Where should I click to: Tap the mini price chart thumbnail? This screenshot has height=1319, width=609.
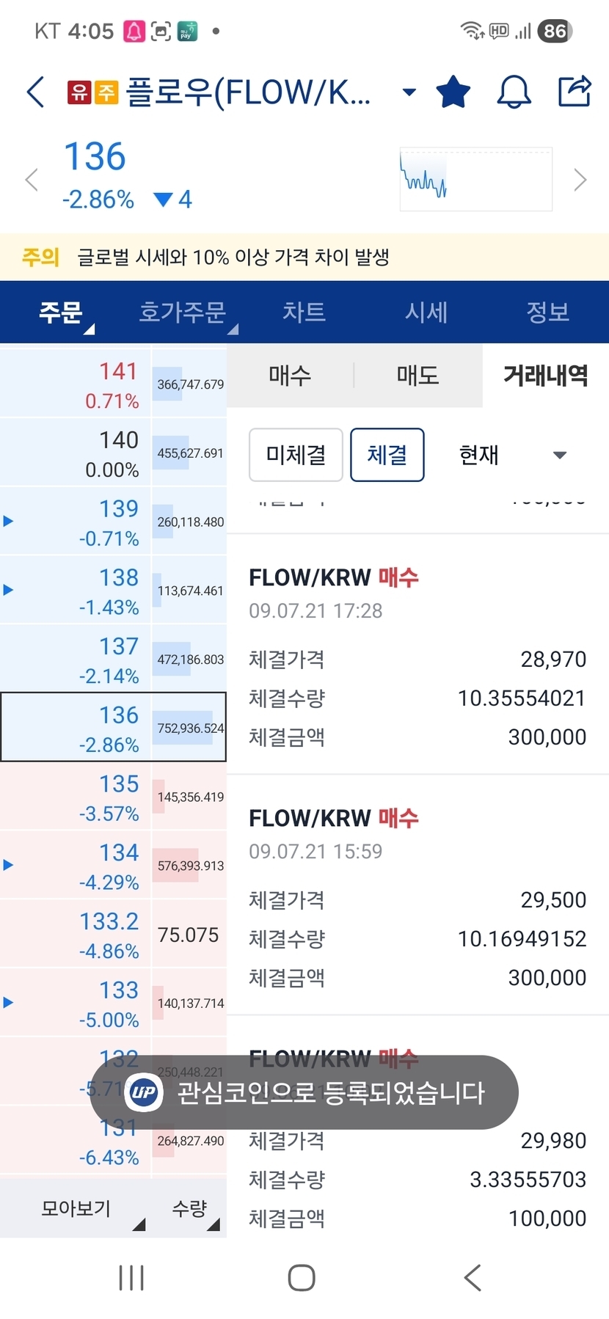pyautogui.click(x=475, y=180)
